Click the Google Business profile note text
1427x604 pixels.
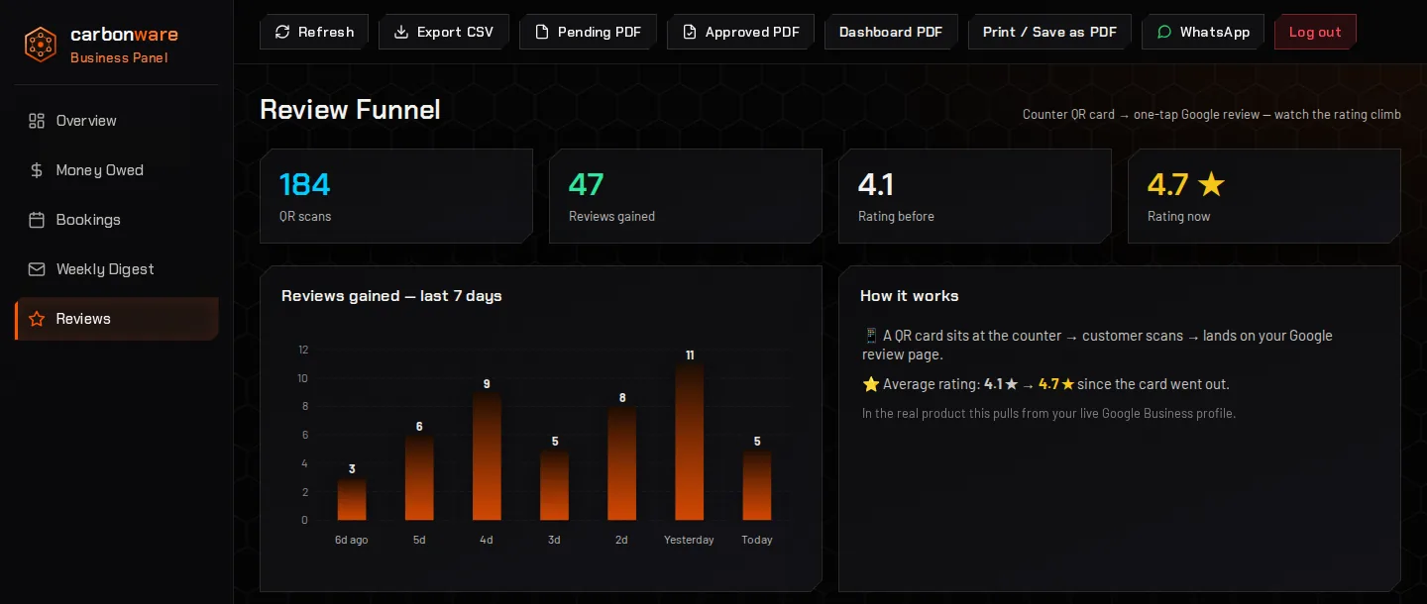click(x=1048, y=413)
